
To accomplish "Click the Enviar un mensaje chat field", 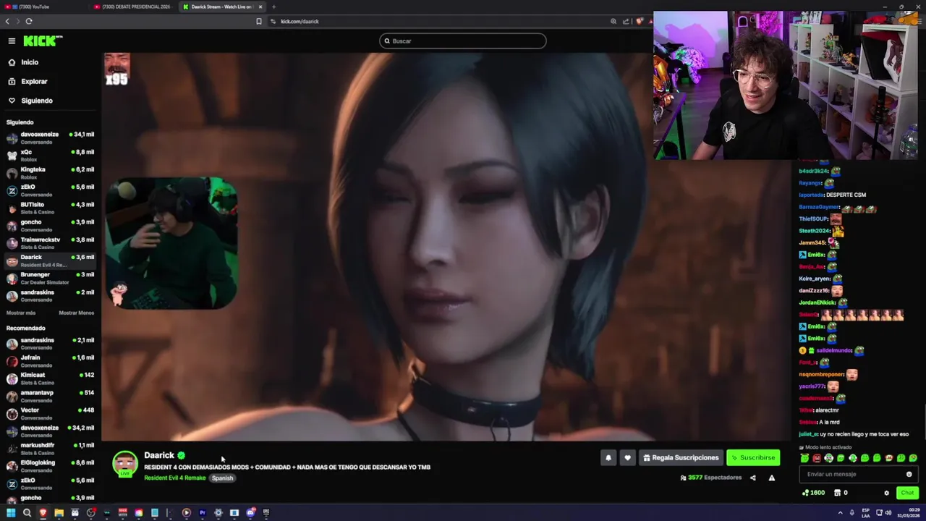I will pos(852,474).
